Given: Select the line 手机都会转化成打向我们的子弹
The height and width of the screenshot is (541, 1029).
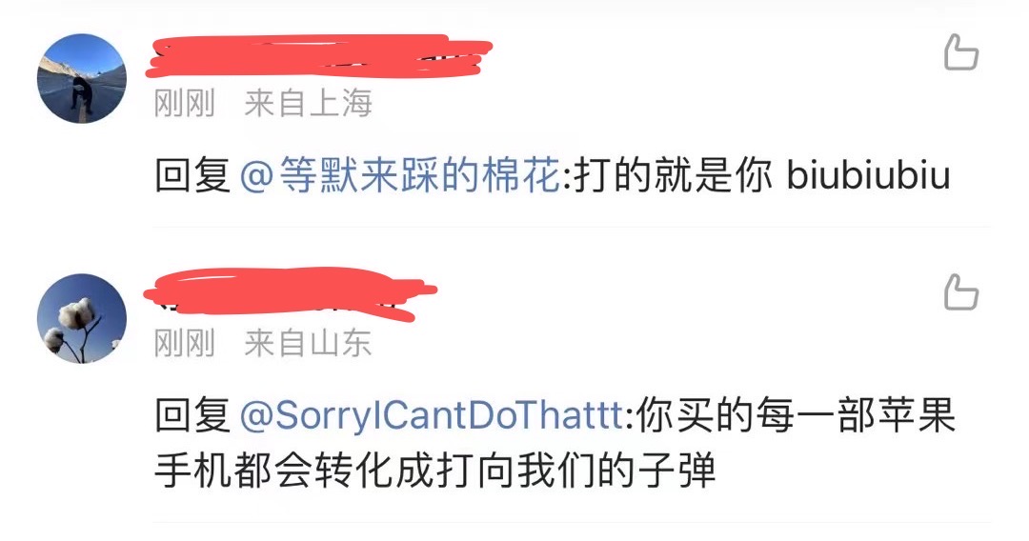Looking at the screenshot, I should [435, 471].
